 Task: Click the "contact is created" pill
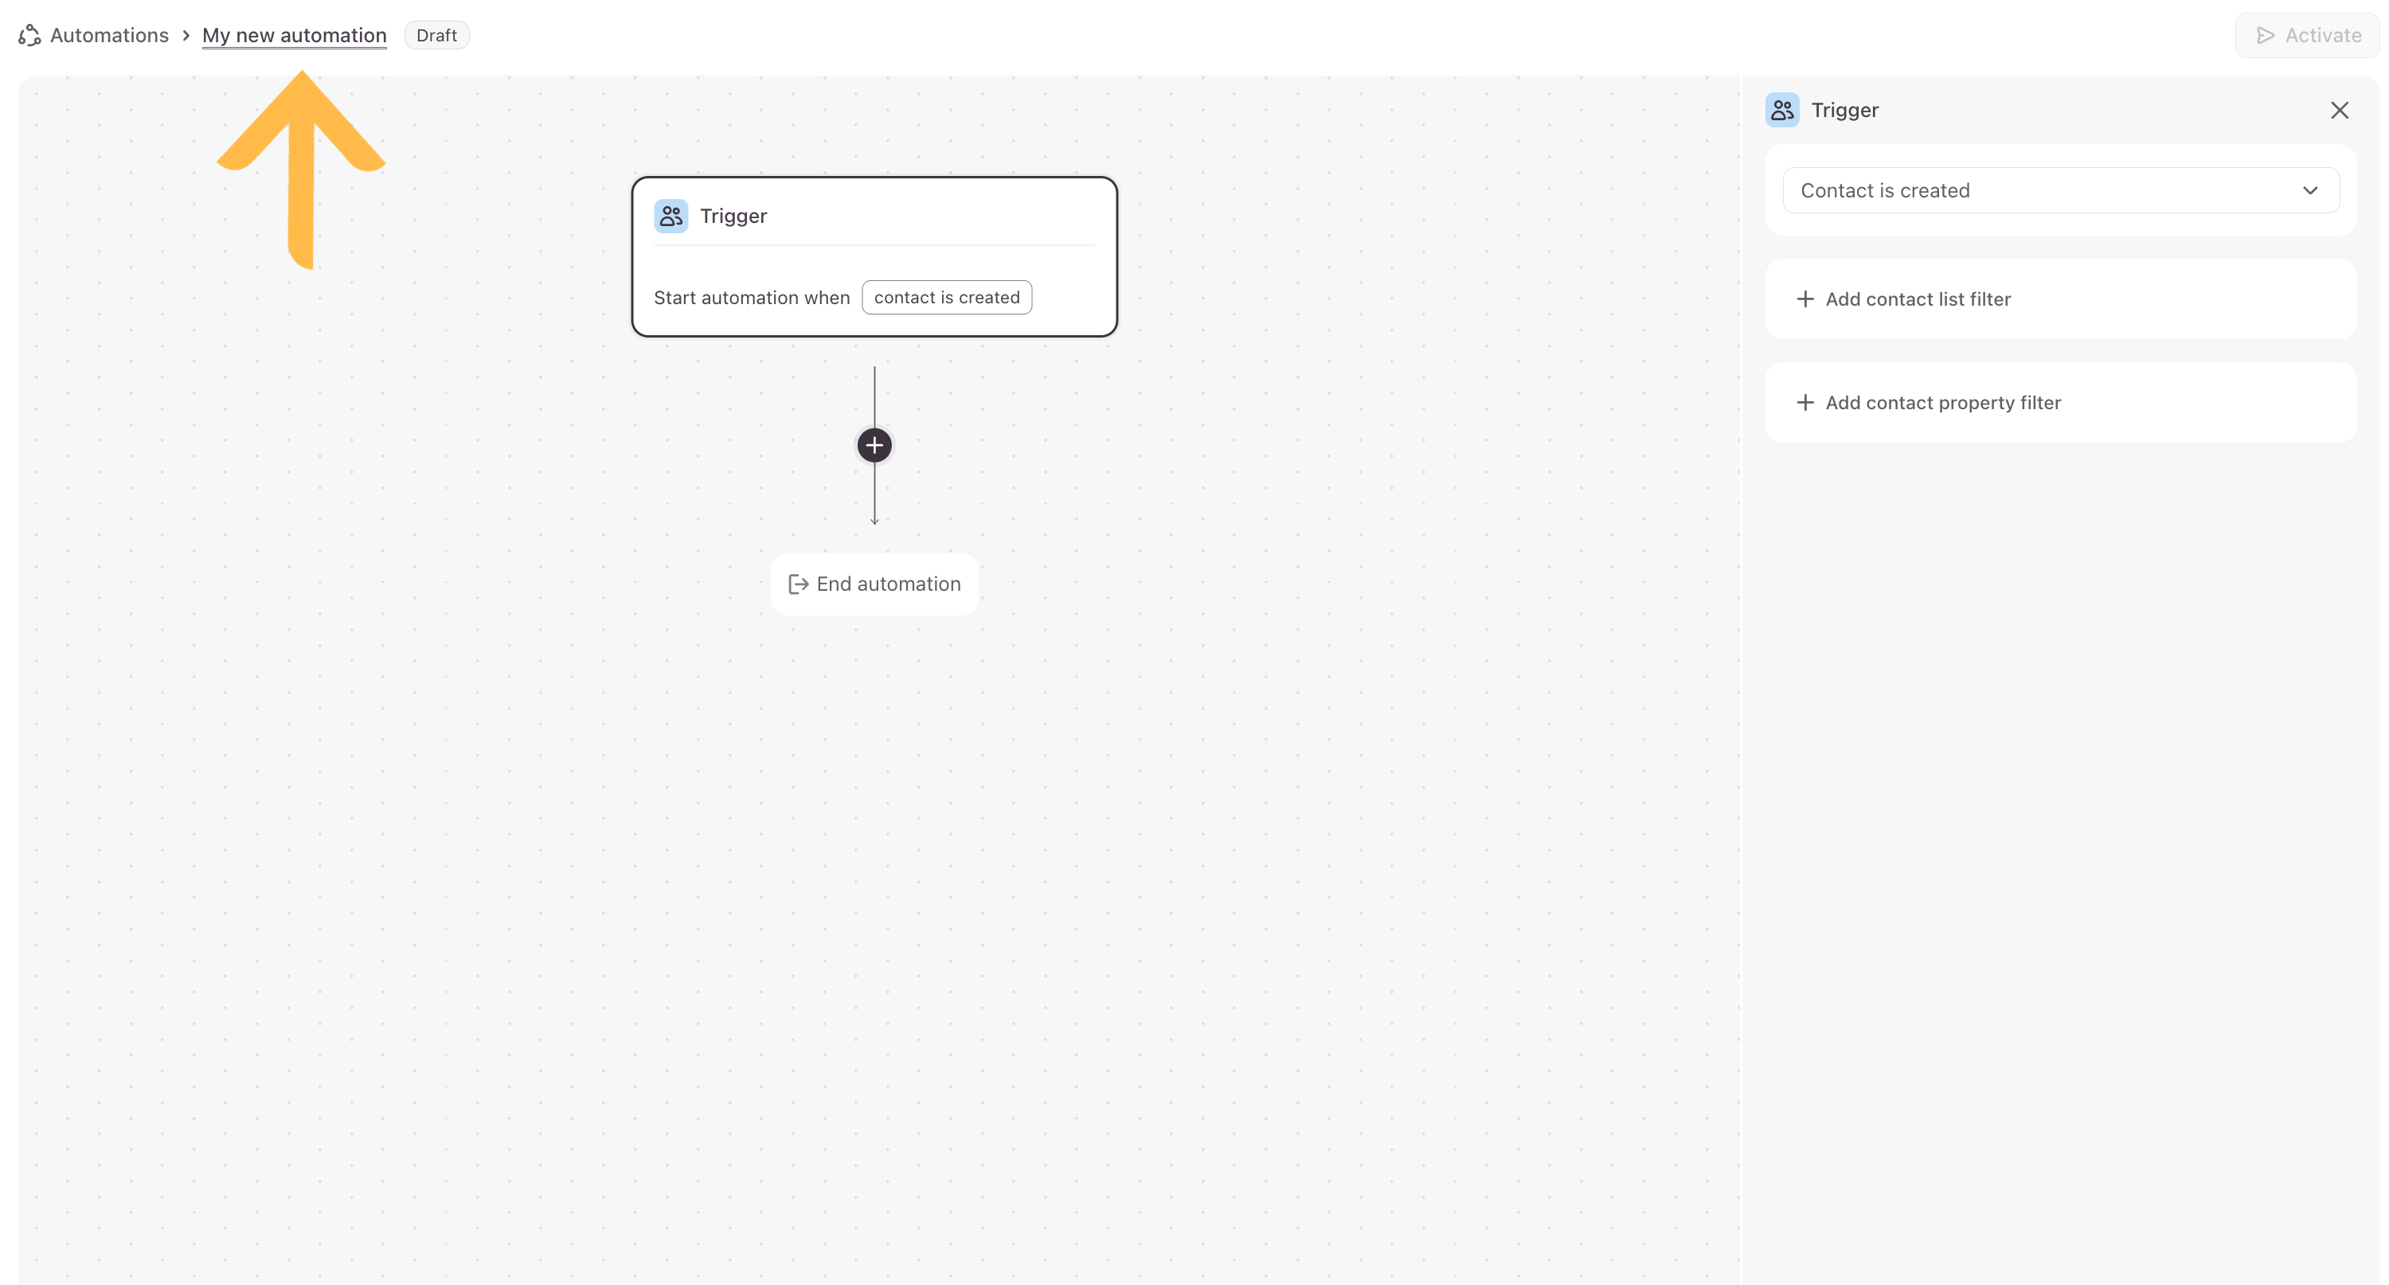[946, 298]
